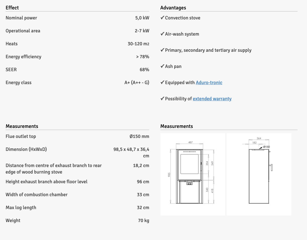
Task: Click the Effect section heading
Action: (x=12, y=8)
